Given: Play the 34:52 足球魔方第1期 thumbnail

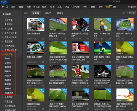Looking at the screenshot, I should [x=80, y=48].
